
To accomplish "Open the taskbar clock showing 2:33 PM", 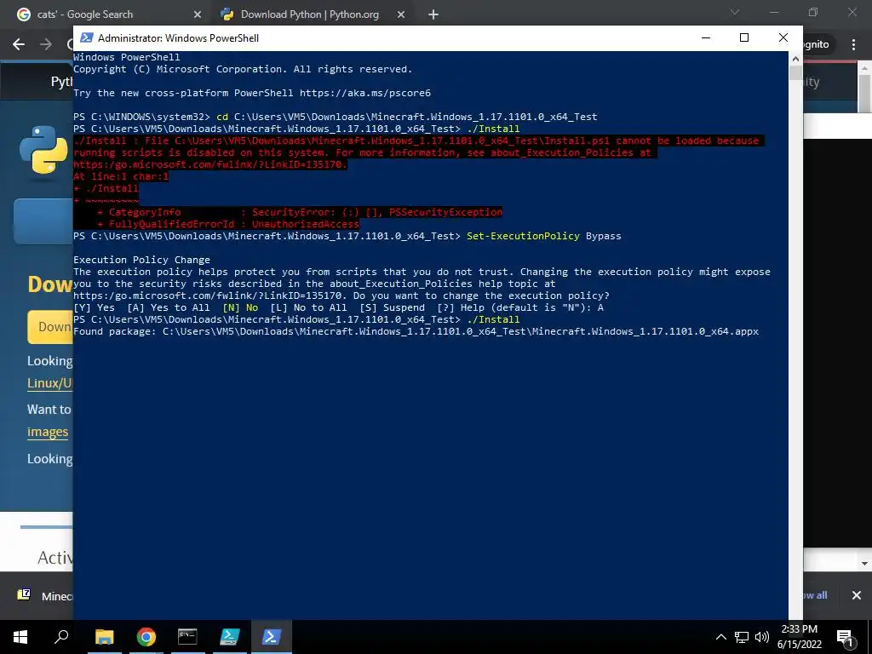I will pyautogui.click(x=799, y=637).
